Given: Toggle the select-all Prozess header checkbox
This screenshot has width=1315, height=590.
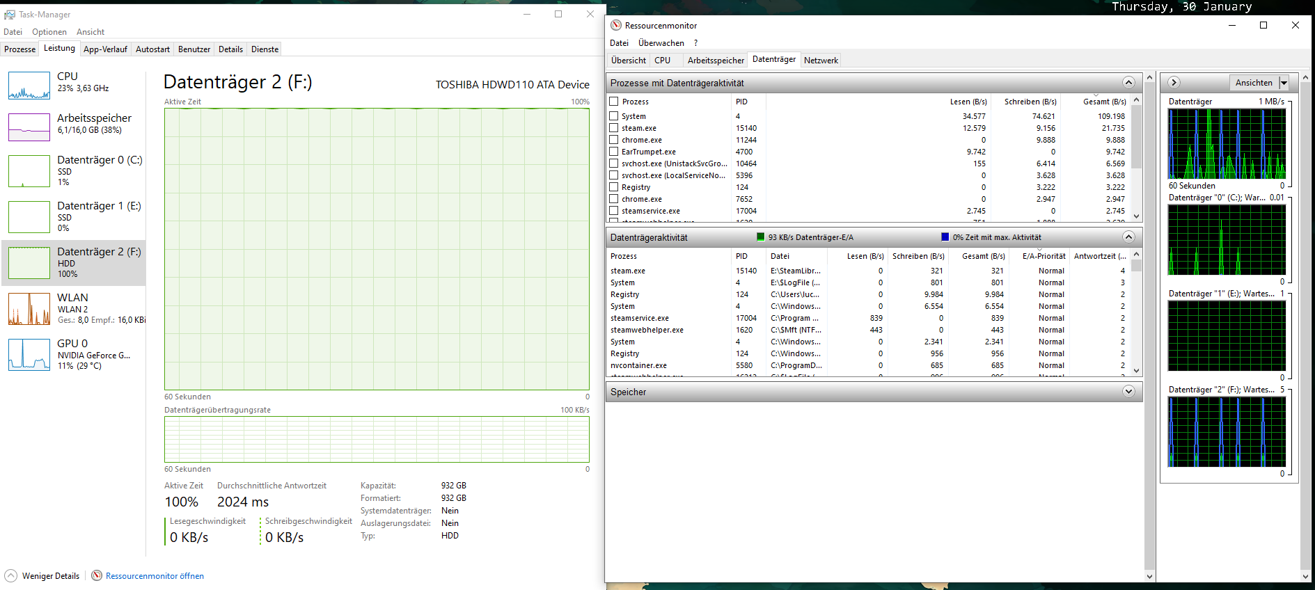Looking at the screenshot, I should click(614, 101).
